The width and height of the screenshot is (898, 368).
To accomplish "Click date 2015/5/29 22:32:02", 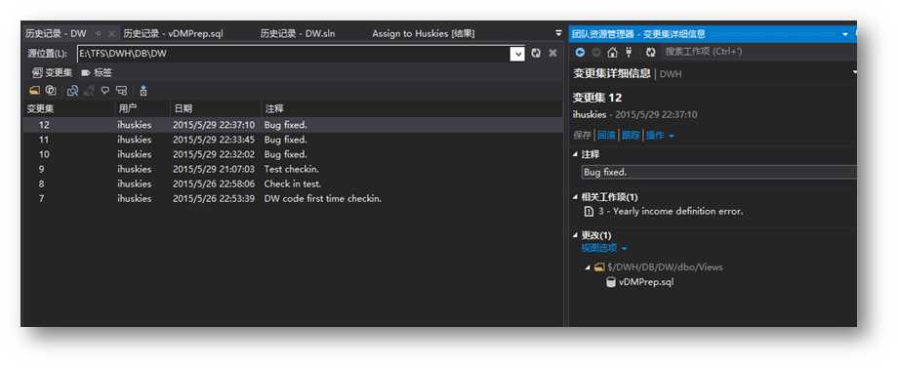I will (x=214, y=154).
